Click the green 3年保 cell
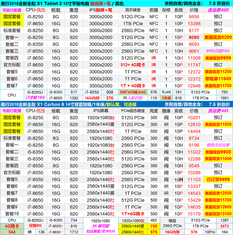This screenshot has width=233, height=235. pyautogui.click(x=166, y=98)
